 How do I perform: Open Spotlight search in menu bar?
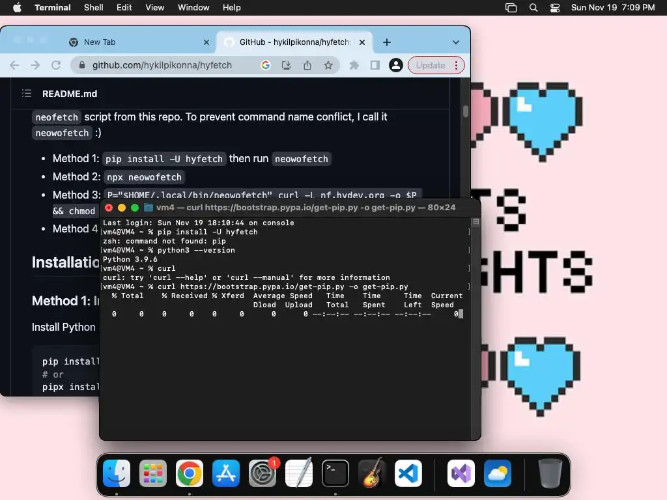(x=533, y=8)
